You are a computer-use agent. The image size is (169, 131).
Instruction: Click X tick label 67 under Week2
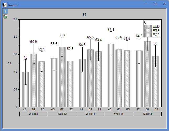pos(62,109)
